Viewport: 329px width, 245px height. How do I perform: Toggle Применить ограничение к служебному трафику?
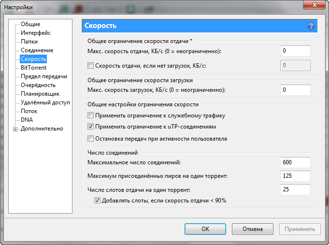pyautogui.click(x=90, y=116)
